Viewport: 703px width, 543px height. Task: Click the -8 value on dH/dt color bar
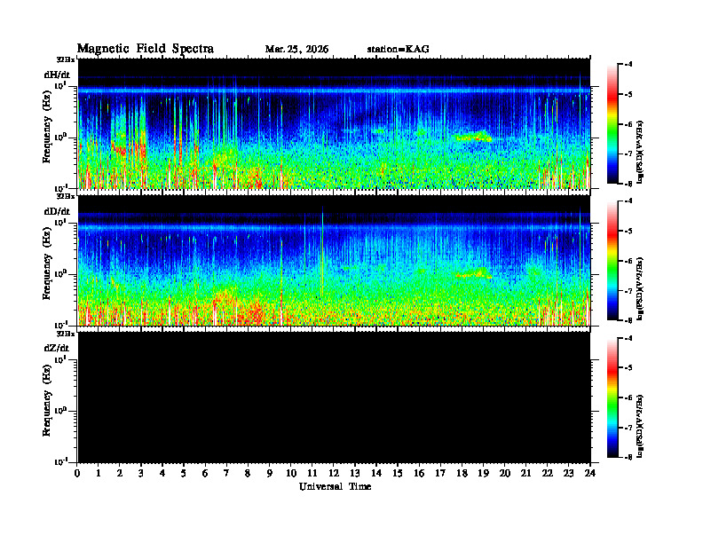tap(628, 184)
